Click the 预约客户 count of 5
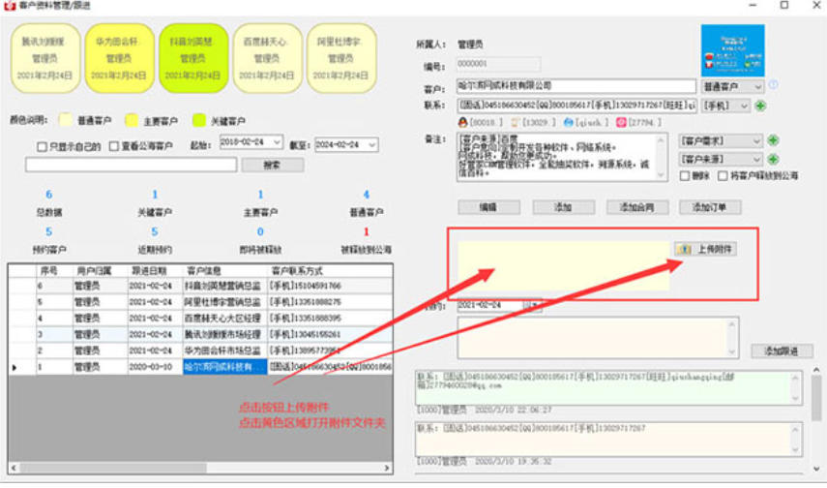The width and height of the screenshot is (827, 488). coord(49,231)
